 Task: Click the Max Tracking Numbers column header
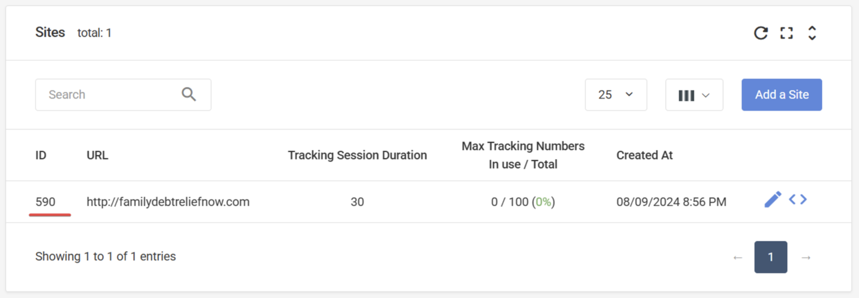point(523,155)
